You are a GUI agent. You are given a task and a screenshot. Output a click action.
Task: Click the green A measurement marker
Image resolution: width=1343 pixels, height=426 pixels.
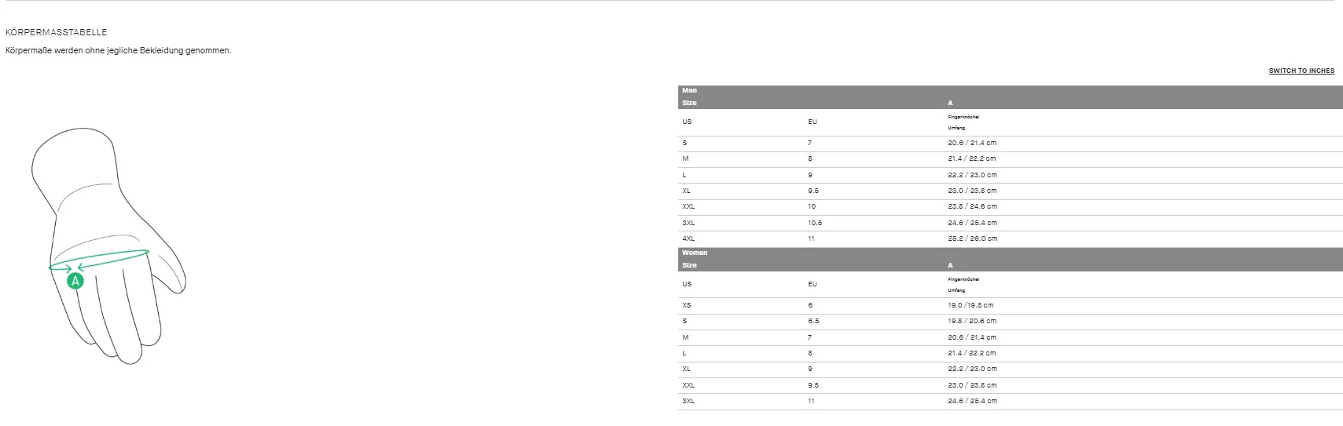(75, 281)
